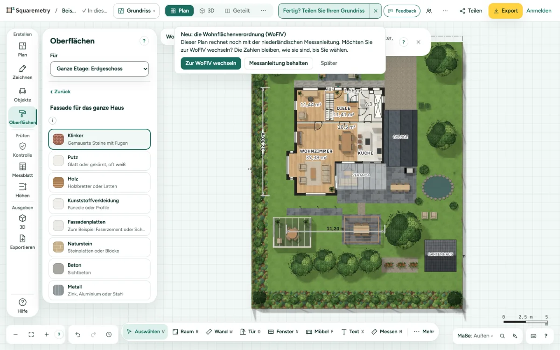Select the Fassadenplatten facade option
Screen dimensions: 560x350
(x=99, y=225)
